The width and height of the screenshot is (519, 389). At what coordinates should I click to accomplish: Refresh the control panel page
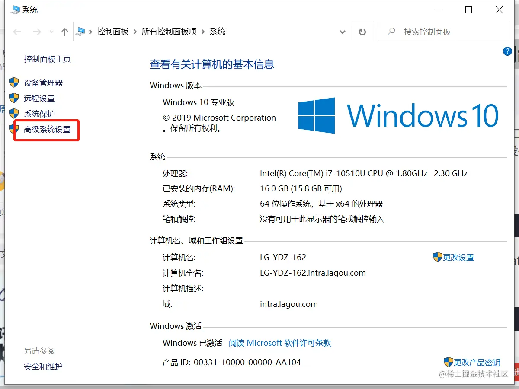pyautogui.click(x=362, y=32)
